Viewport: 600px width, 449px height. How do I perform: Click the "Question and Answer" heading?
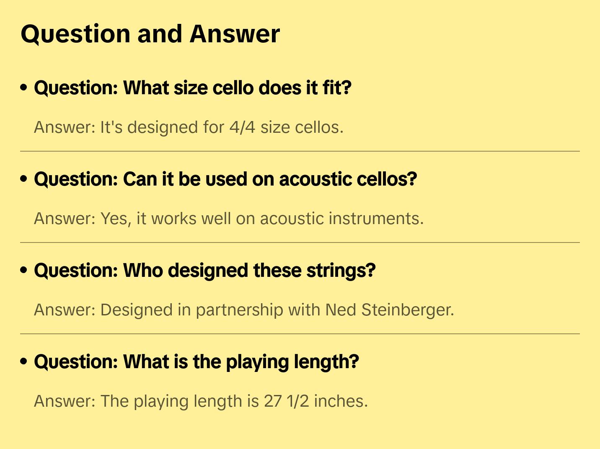pos(150,34)
